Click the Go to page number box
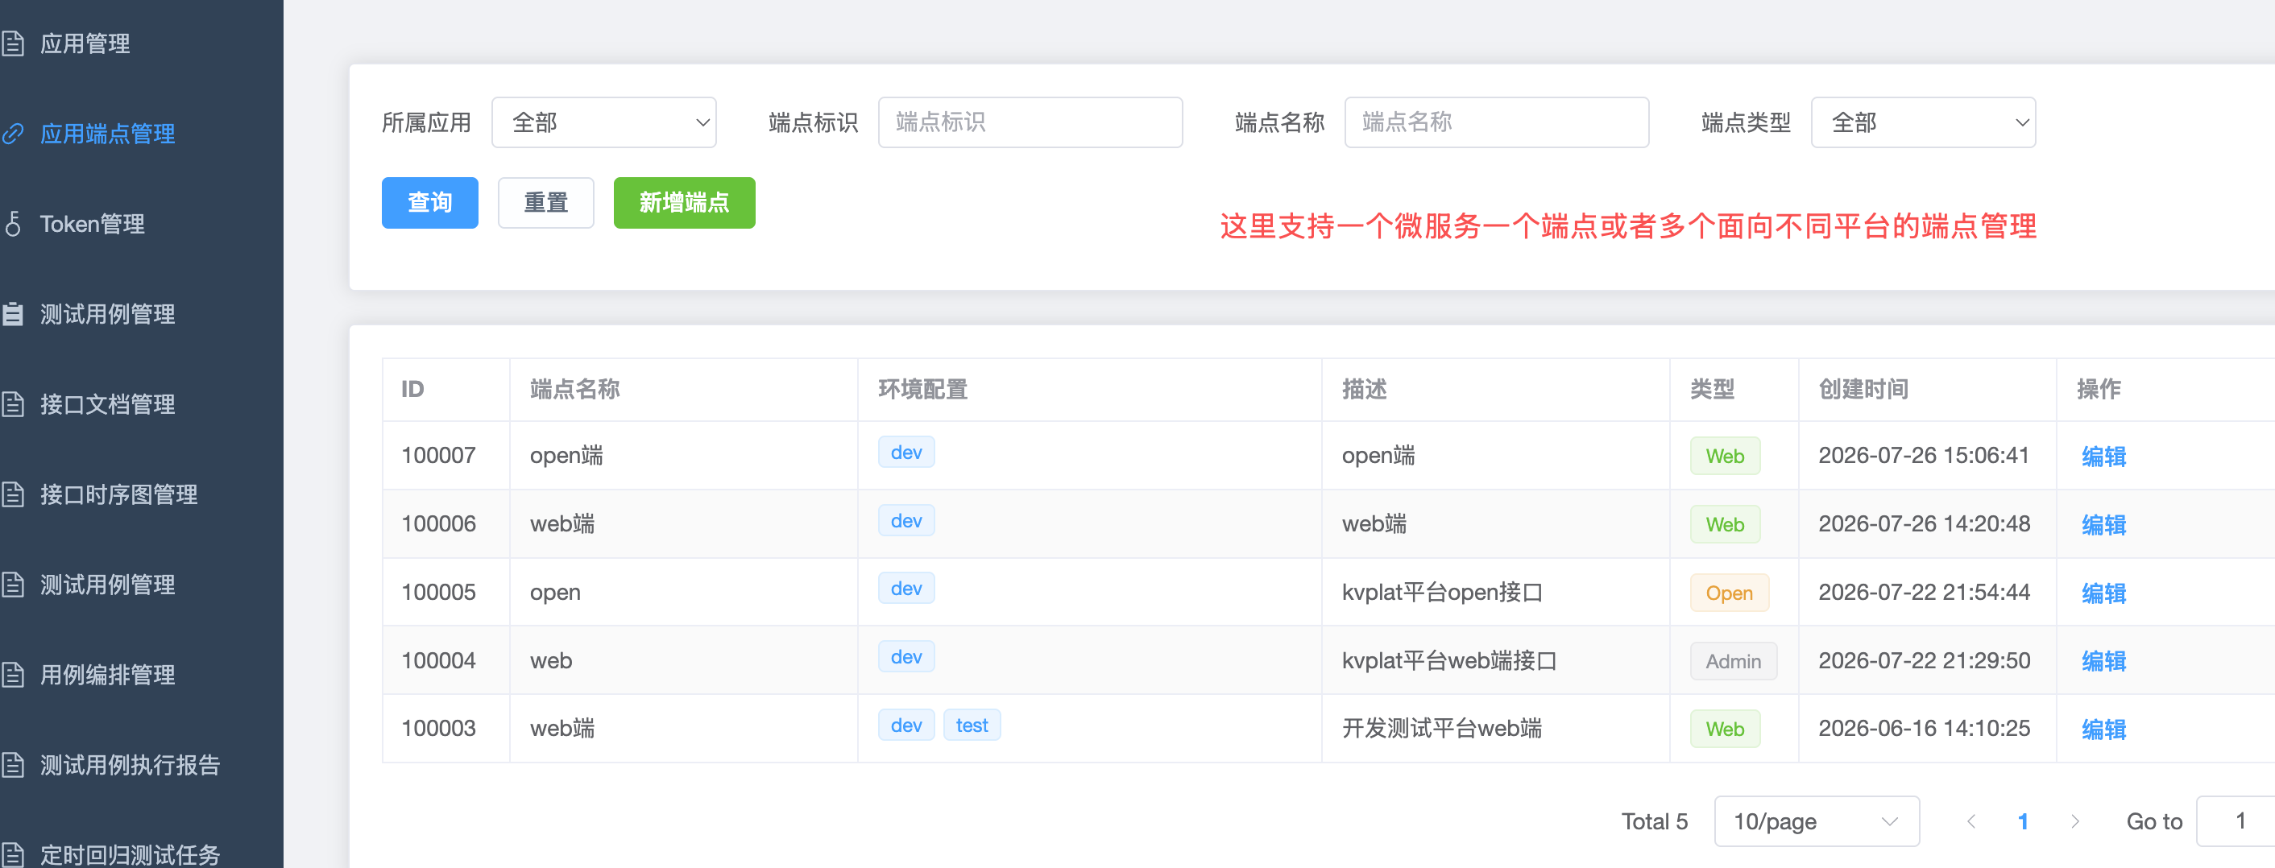Screen dimensions: 2275x868 (2236, 821)
